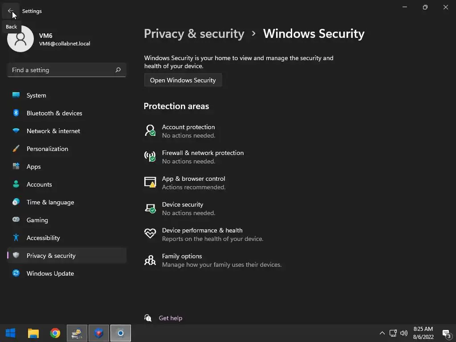The height and width of the screenshot is (342, 456).
Task: Open Bluetooth & devices settings
Action: pyautogui.click(x=67, y=113)
